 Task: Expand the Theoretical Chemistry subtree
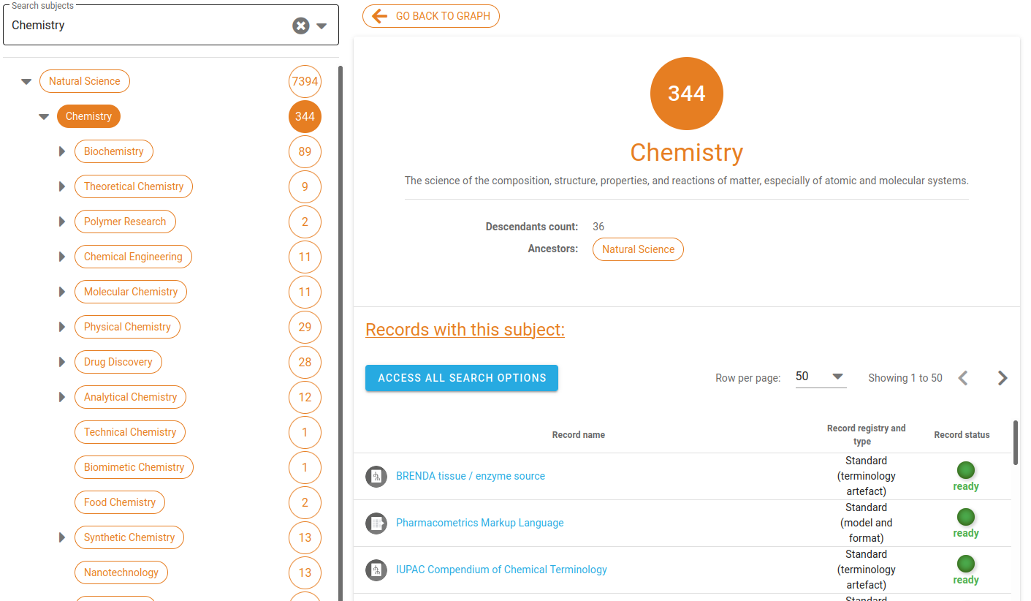click(x=62, y=186)
